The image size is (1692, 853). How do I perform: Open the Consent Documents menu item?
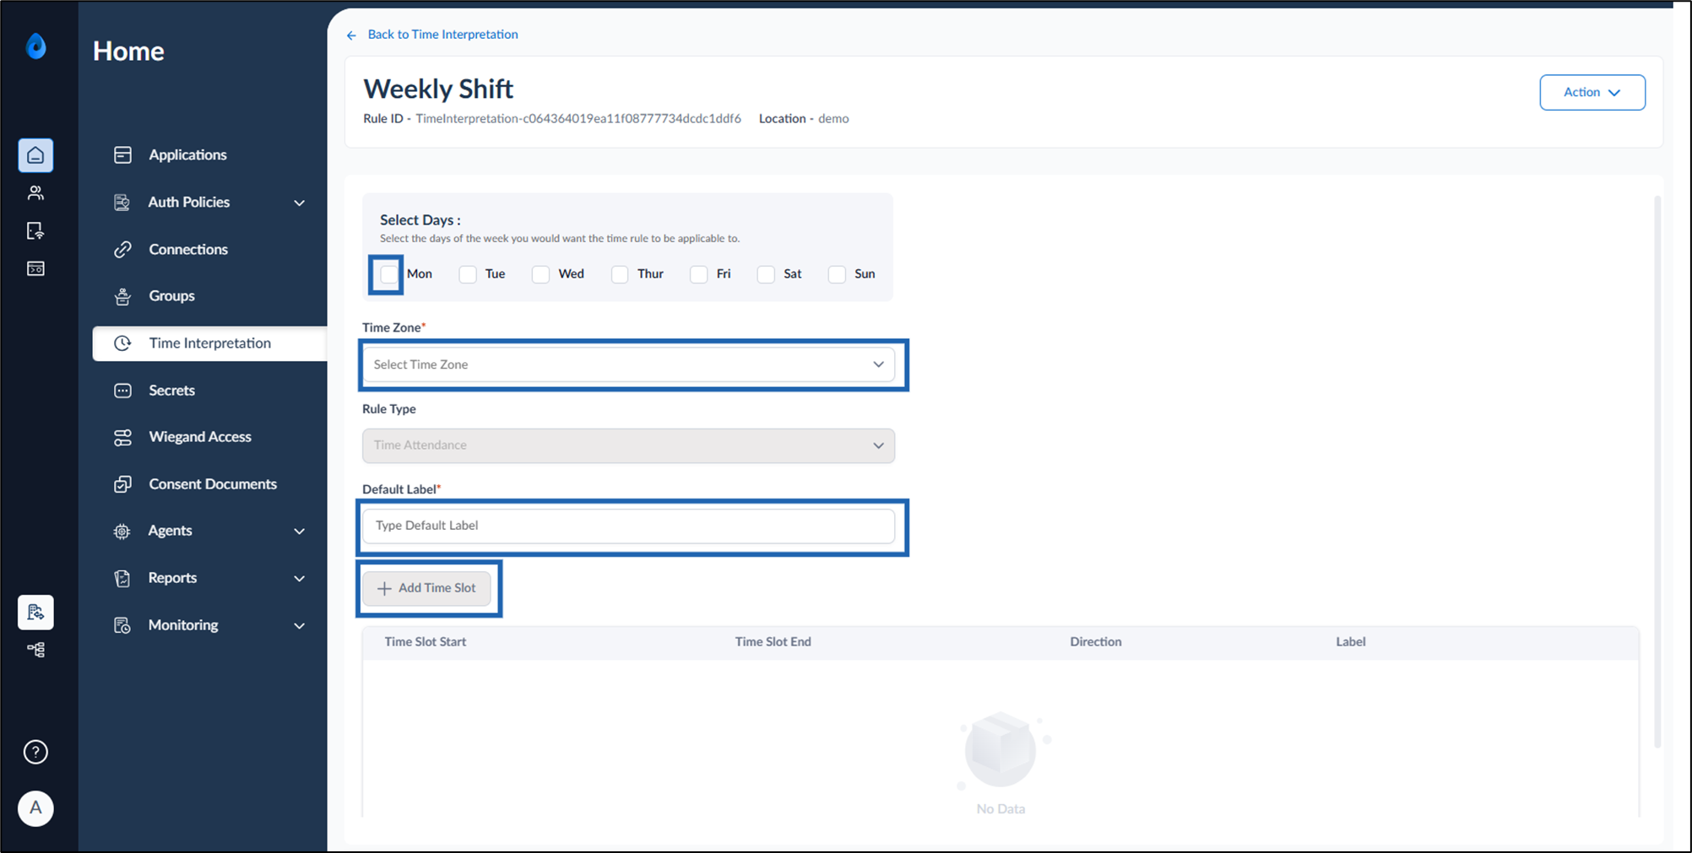(x=213, y=484)
